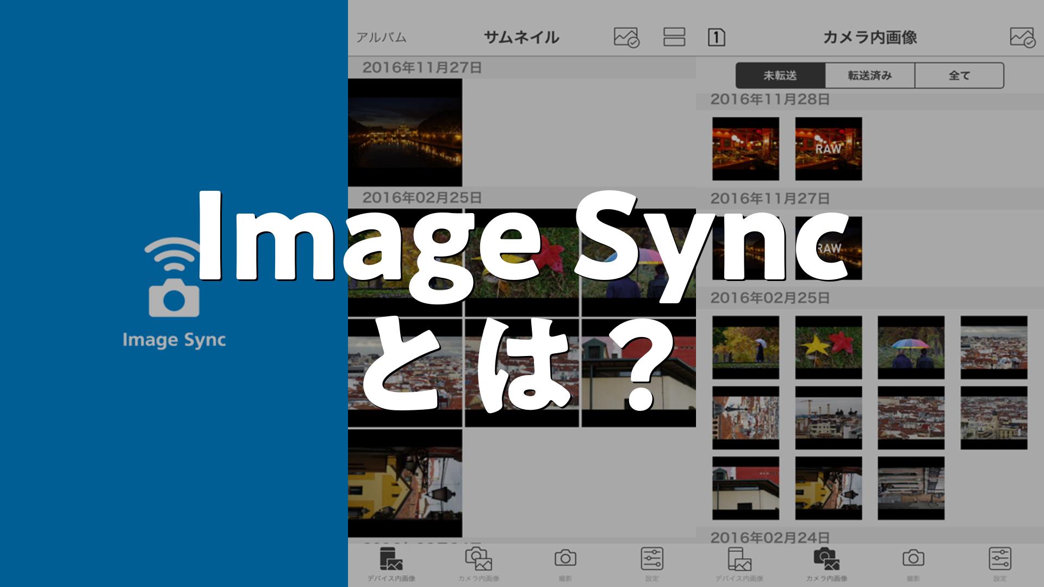Open the yellow star and red leaves photo in カメラ内画像

coord(829,347)
